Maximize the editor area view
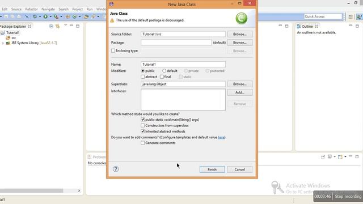The image size is (363, 204). tap(286, 26)
